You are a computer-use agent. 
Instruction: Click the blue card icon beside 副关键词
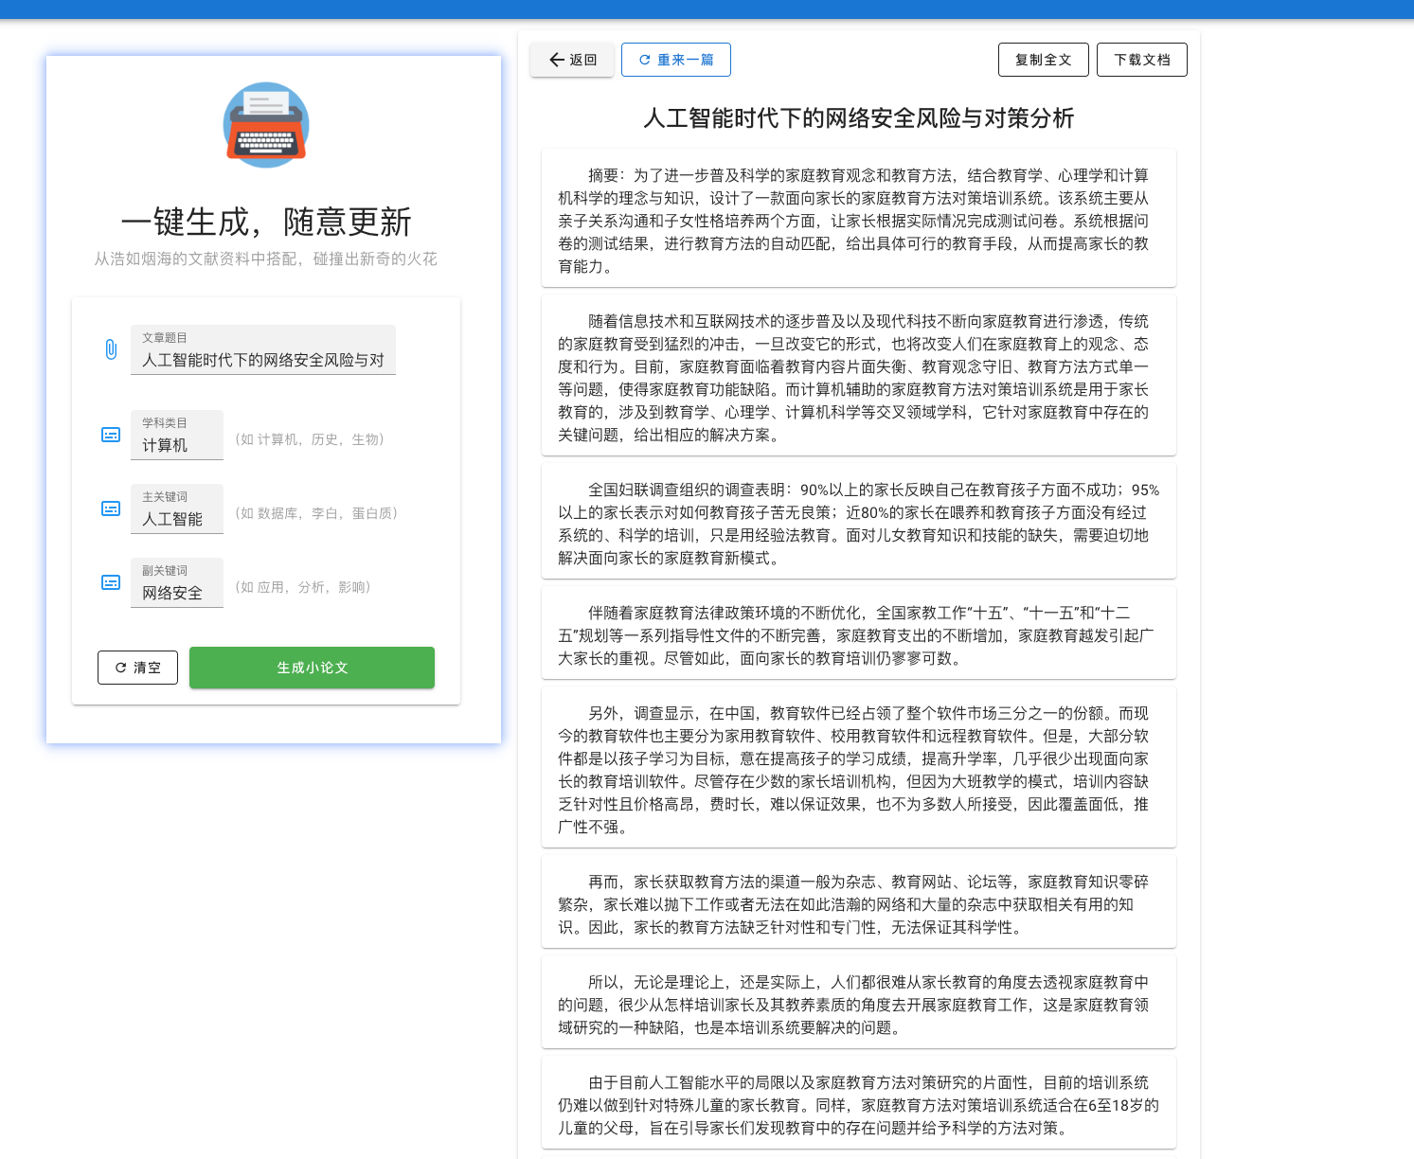pyautogui.click(x=111, y=583)
